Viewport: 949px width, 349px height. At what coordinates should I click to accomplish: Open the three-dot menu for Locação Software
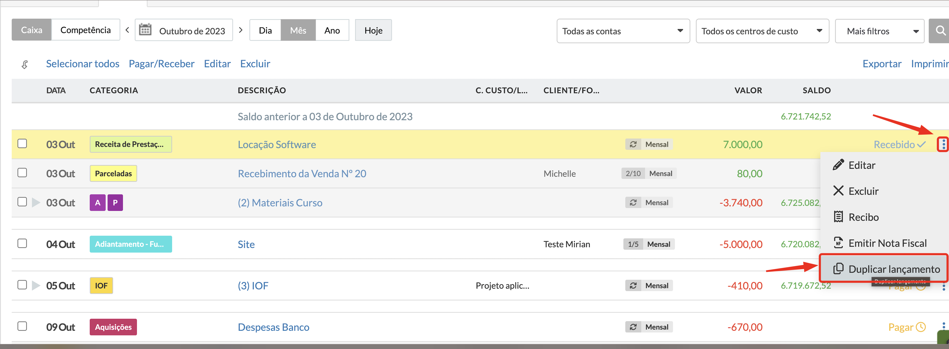click(943, 144)
